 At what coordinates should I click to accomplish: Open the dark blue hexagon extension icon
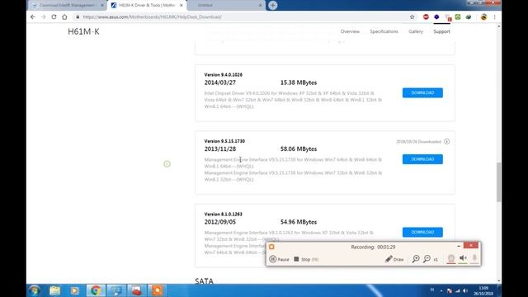pyautogui.click(x=436, y=16)
